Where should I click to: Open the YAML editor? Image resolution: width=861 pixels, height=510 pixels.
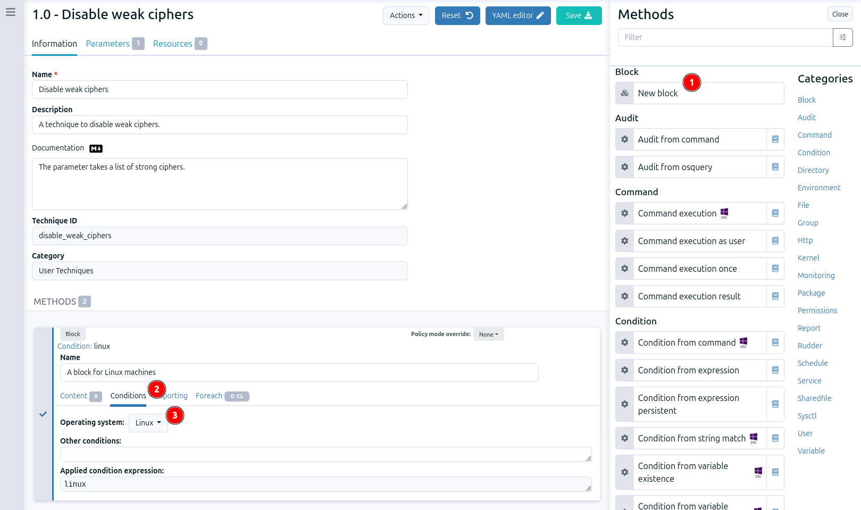pos(517,15)
